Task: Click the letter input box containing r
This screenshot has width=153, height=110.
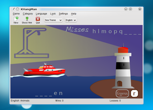Action: pos(134,93)
